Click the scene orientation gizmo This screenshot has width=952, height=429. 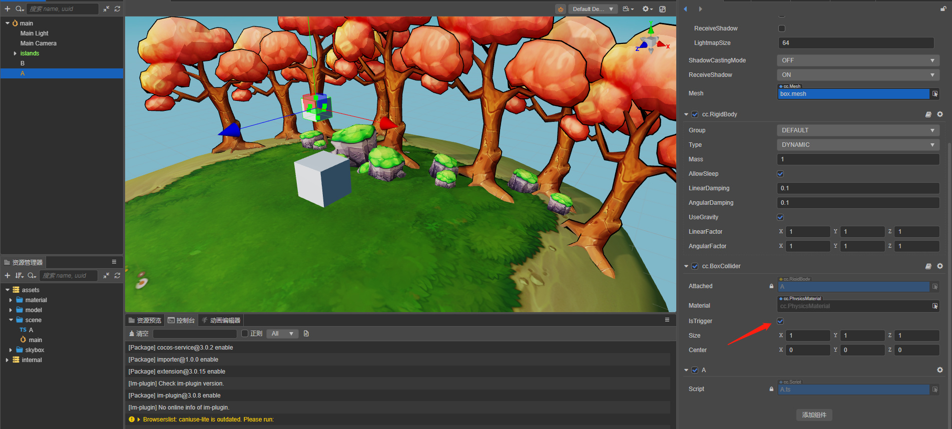[x=651, y=42]
